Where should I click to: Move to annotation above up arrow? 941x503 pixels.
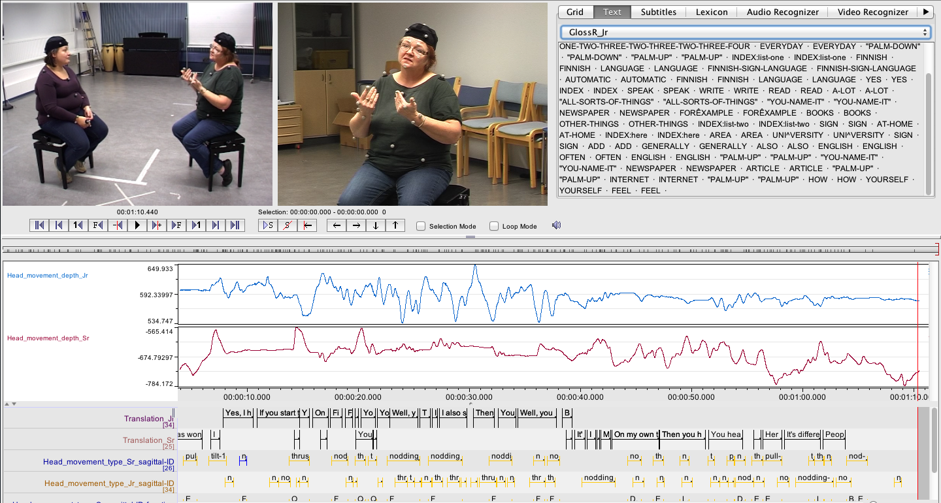coord(395,225)
